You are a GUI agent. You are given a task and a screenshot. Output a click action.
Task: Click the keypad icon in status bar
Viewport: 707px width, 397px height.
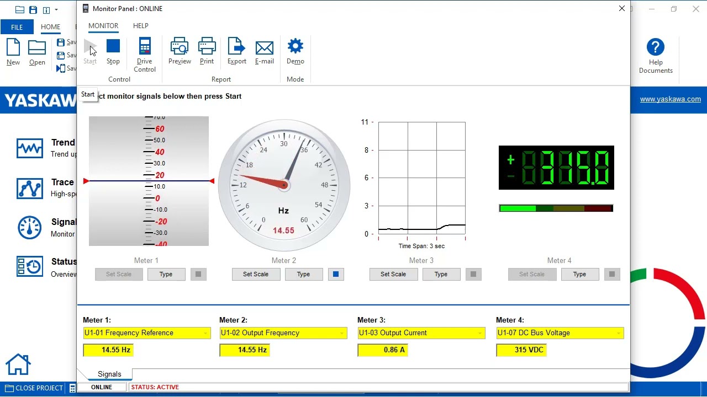72,388
